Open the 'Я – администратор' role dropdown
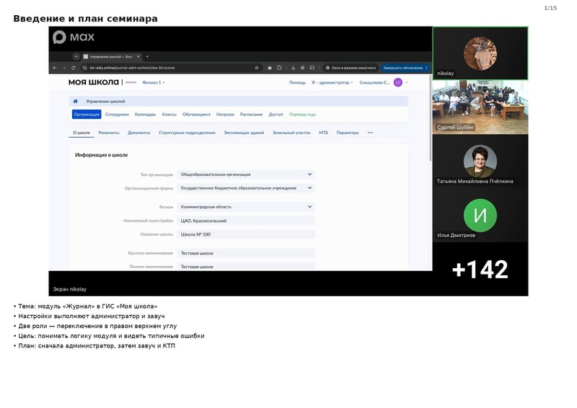The width and height of the screenshot is (577, 408). click(x=332, y=82)
